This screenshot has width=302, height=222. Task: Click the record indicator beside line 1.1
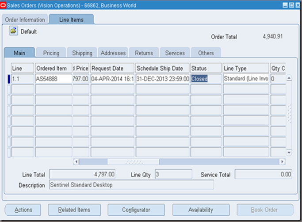[x=9, y=79]
